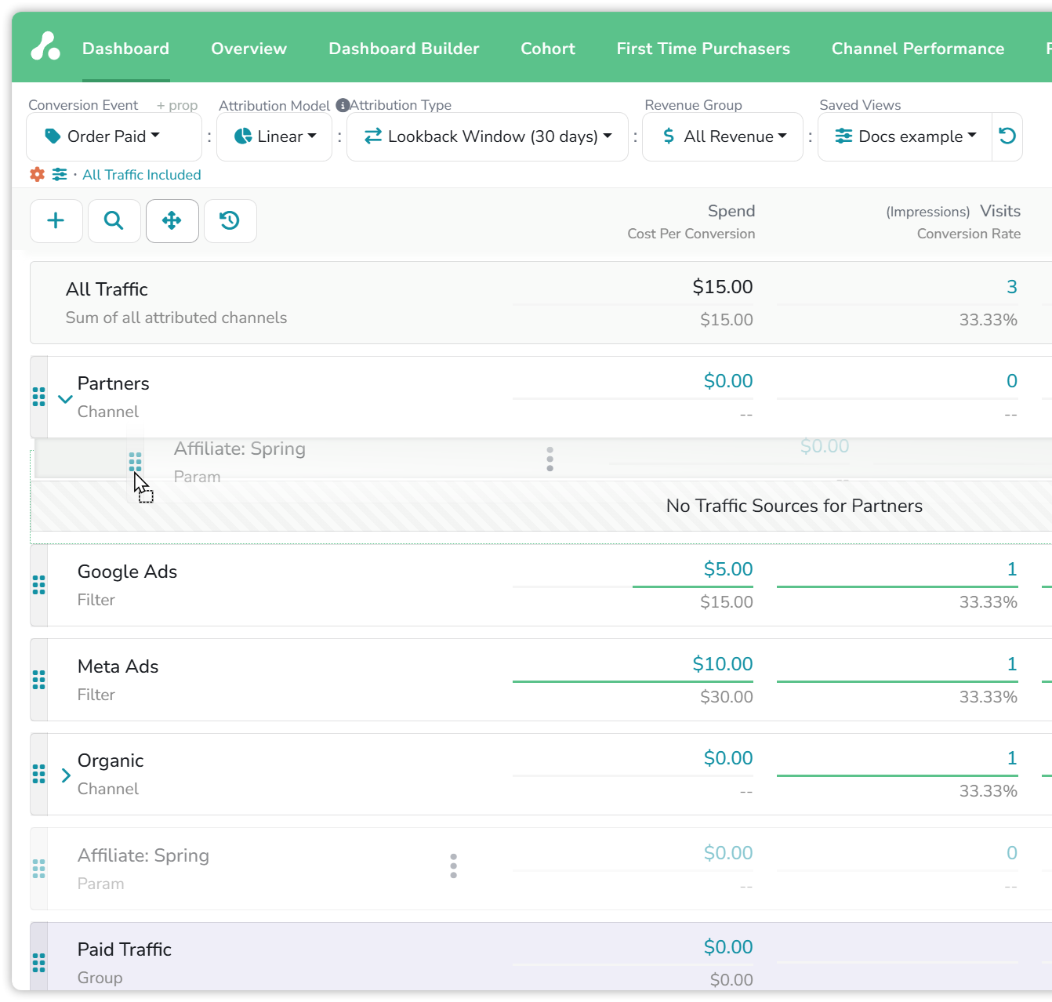Open the Overview tab
Viewport: 1052px width, 1002px height.
[x=249, y=49]
